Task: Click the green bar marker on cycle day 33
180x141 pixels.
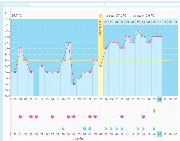Action: [x=154, y=111]
